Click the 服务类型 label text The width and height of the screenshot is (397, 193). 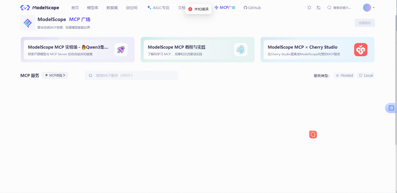click(x=322, y=75)
